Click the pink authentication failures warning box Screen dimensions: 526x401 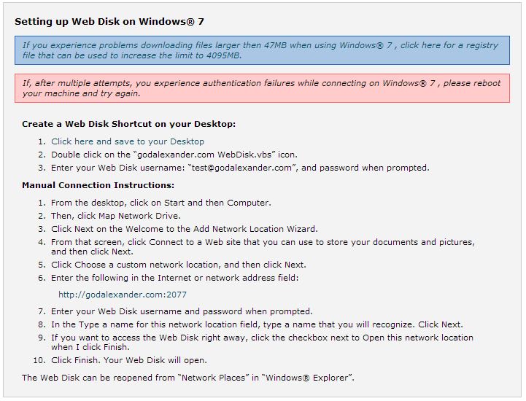[262, 88]
